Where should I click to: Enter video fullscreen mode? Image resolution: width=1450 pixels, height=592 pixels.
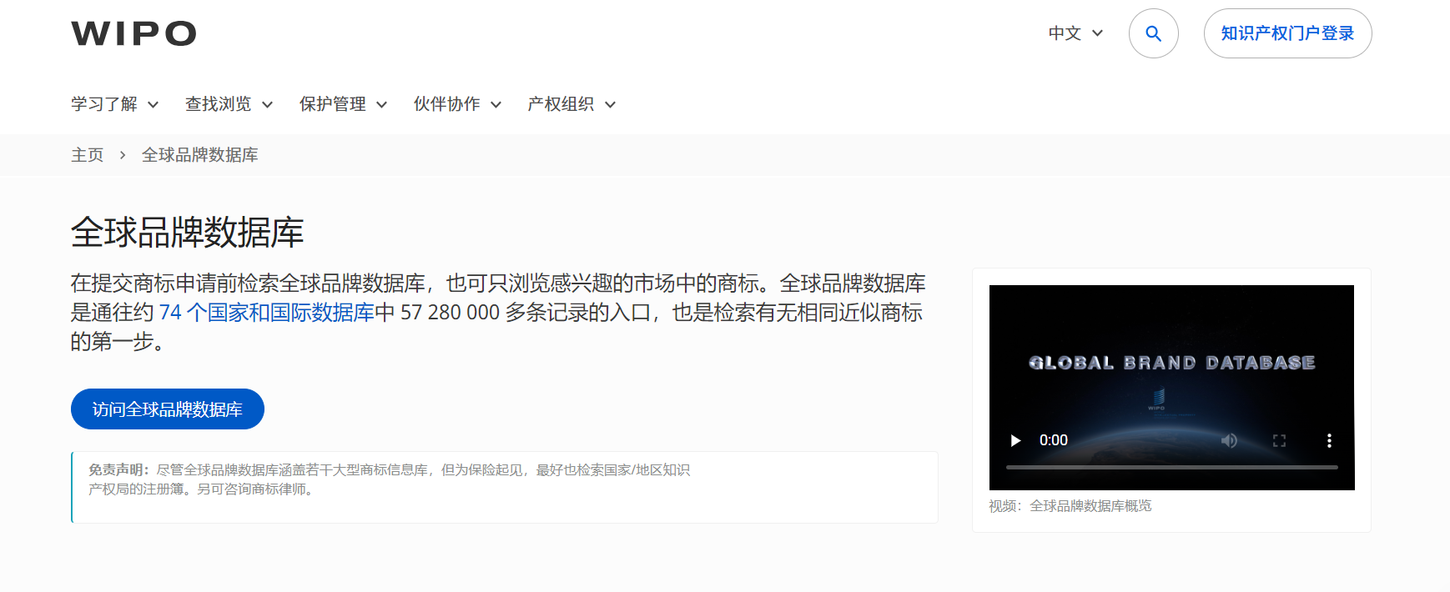click(x=1279, y=440)
